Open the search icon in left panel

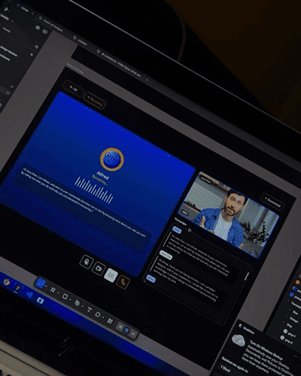click(37, 47)
